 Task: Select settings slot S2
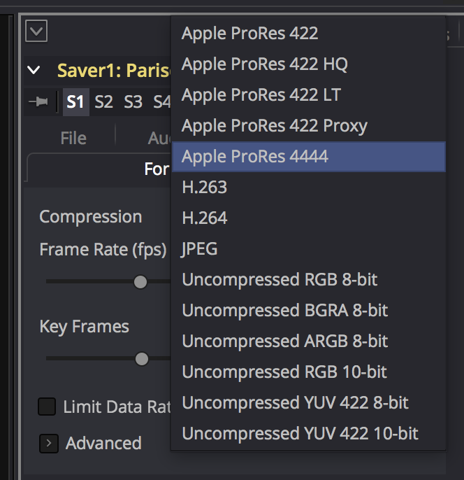point(103,102)
